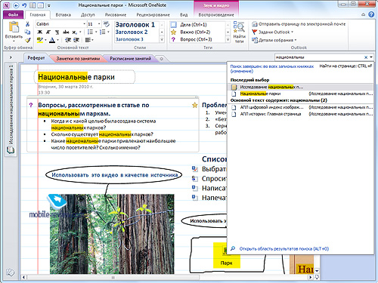The image size is (378, 283).
Task: Click the Cut scissors icon
Action: tap(27, 24)
